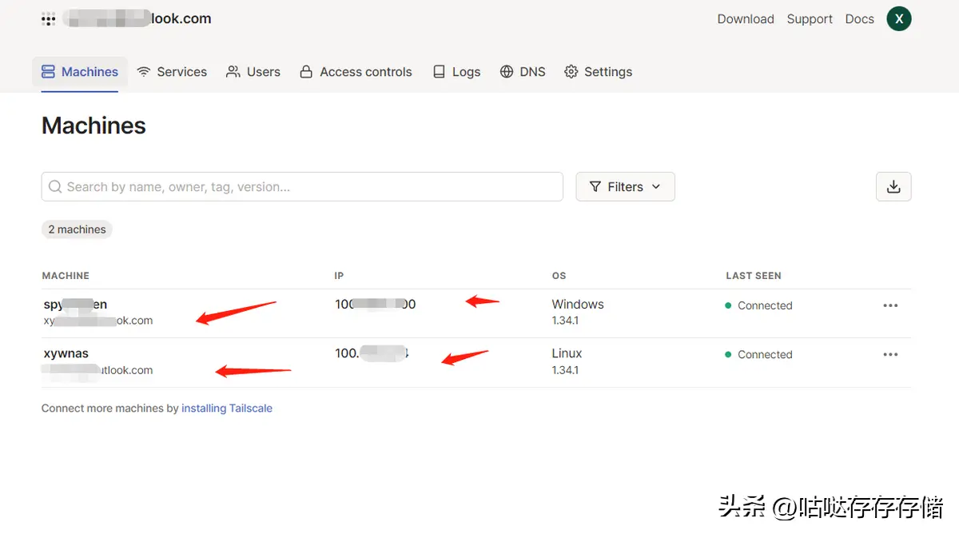The width and height of the screenshot is (959, 534).
Task: Open the Support link
Action: 810,19
